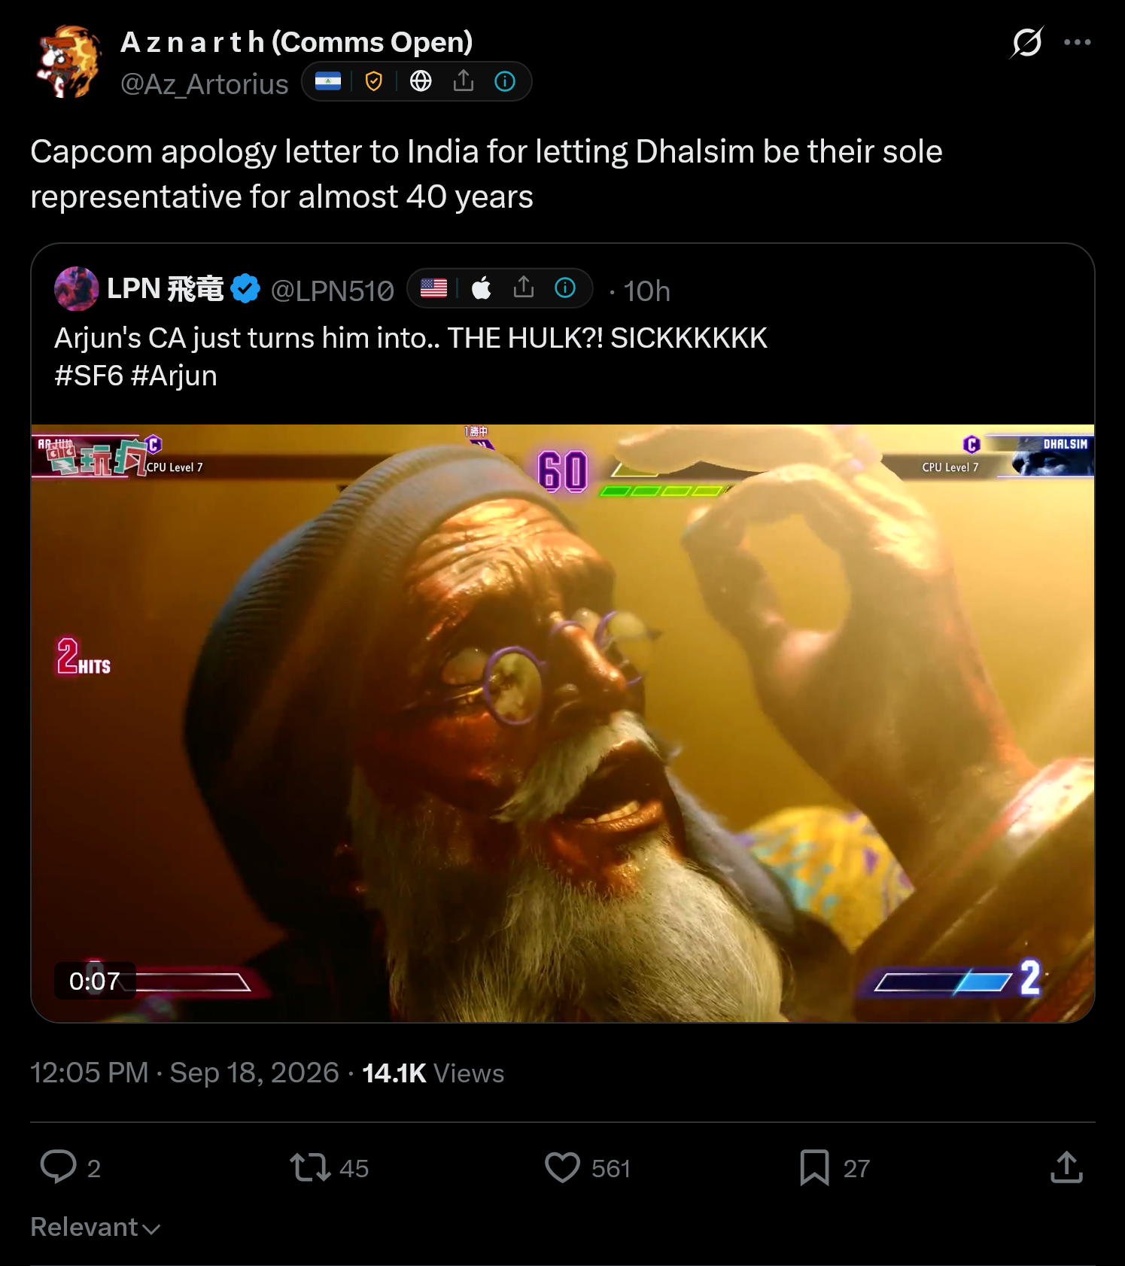Expand the Relevant sort dropdown

[96, 1228]
